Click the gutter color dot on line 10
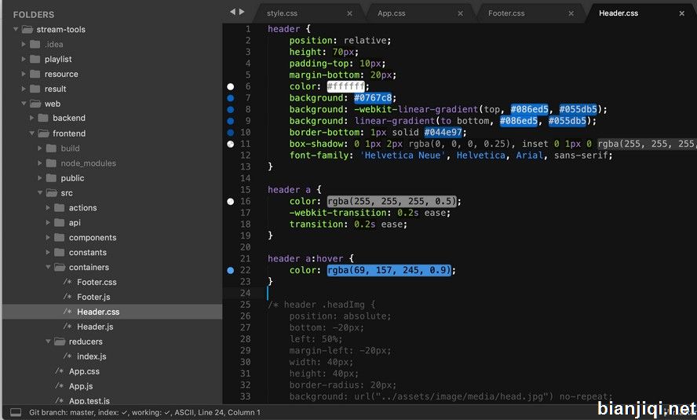This screenshot has width=697, height=420. tap(230, 133)
